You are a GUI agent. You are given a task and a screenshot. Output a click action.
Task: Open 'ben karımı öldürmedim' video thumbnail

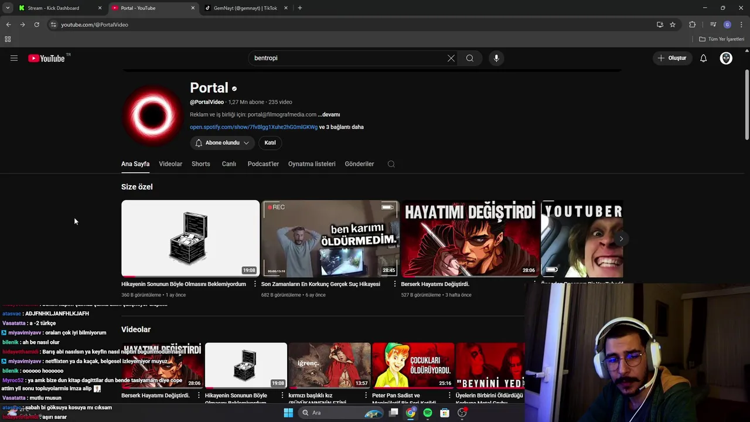[330, 239]
